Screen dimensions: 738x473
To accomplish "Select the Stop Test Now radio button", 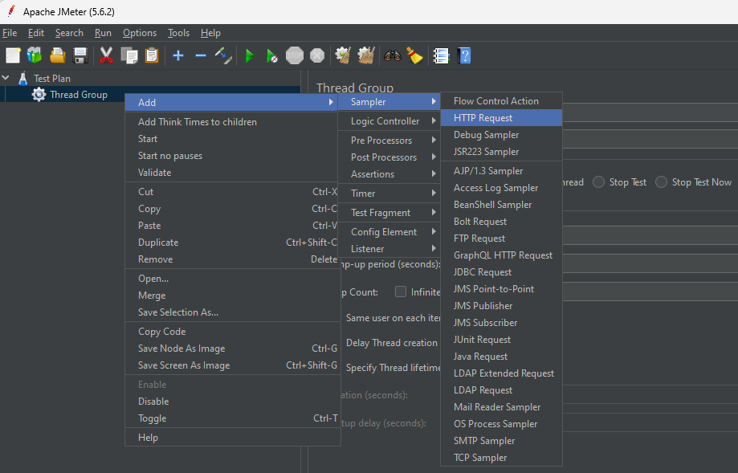I will (x=661, y=182).
